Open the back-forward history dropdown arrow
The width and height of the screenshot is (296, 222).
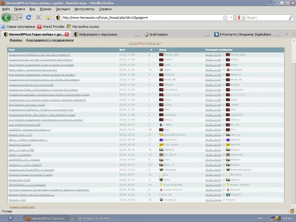click(x=21, y=18)
